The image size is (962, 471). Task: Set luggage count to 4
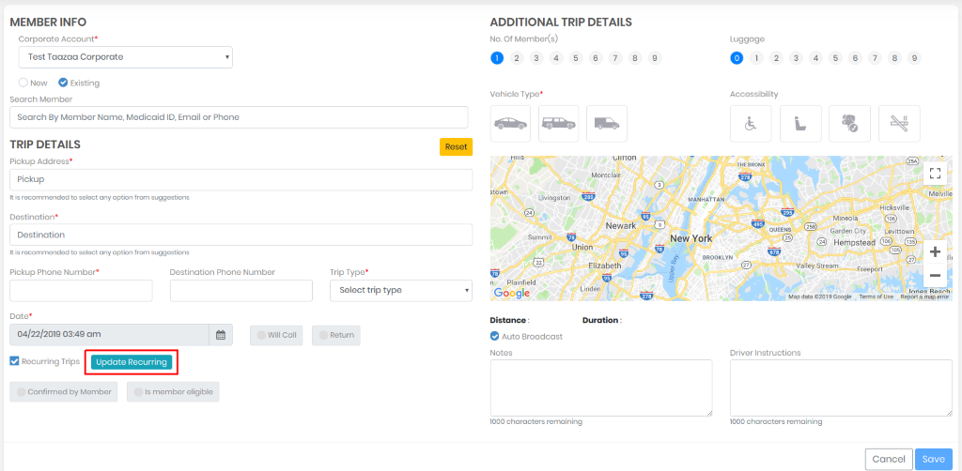[x=815, y=58]
